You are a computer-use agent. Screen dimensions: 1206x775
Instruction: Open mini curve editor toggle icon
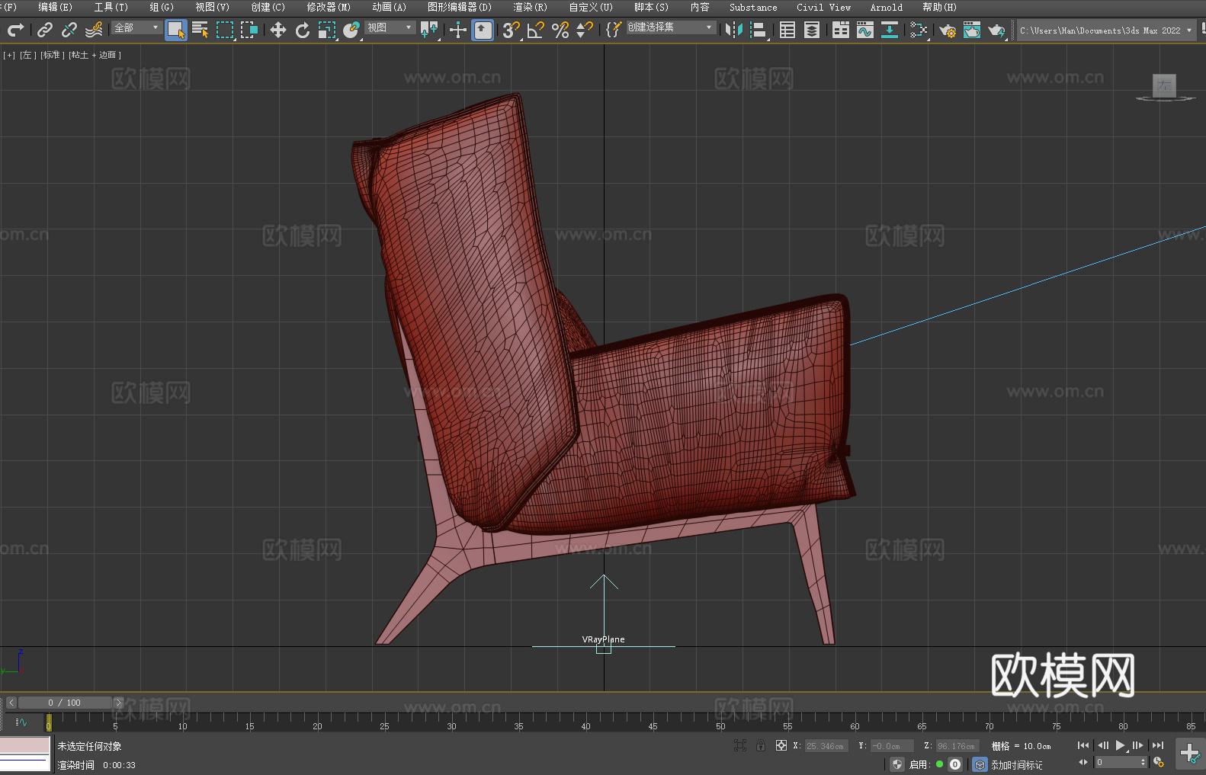click(21, 722)
